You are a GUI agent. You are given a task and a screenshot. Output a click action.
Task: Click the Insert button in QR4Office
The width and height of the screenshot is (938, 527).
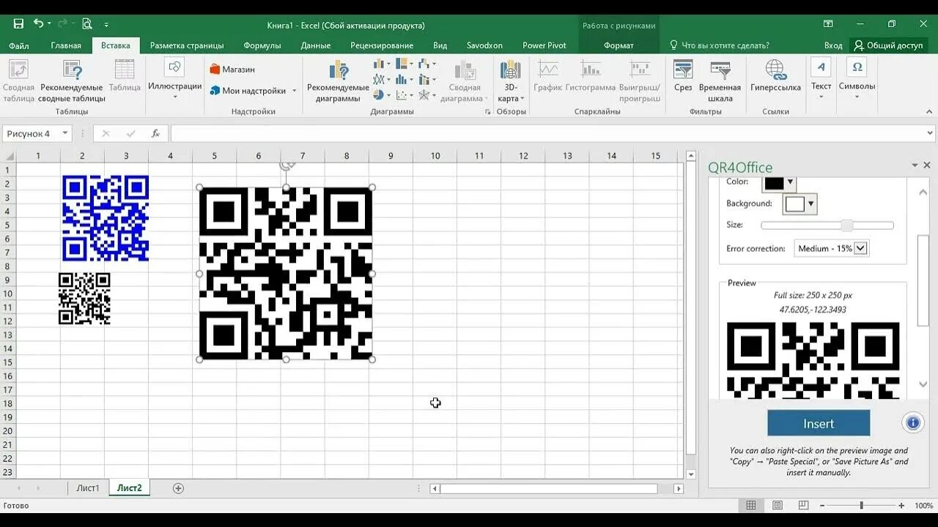click(x=819, y=423)
